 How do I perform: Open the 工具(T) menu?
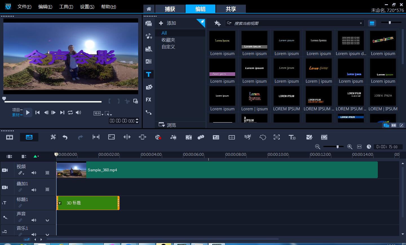click(66, 6)
